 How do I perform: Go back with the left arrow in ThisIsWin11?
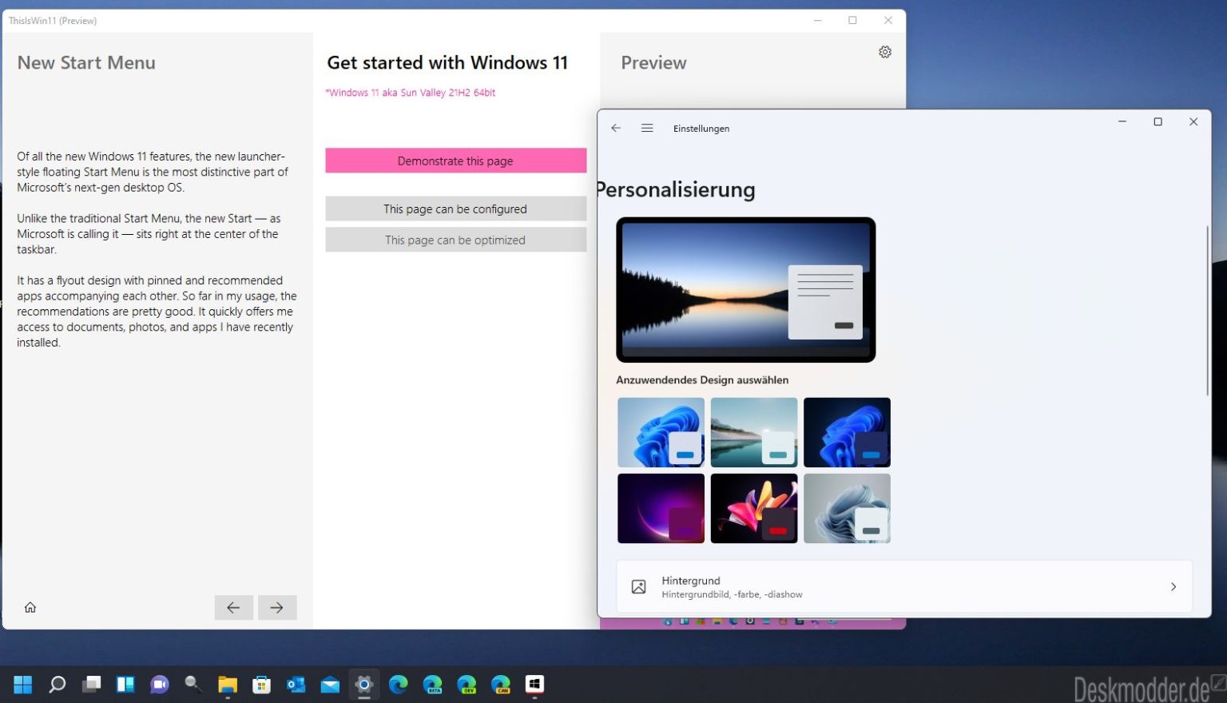tap(233, 607)
